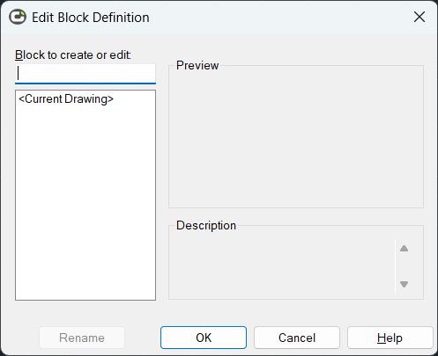Viewport: 438px width, 356px height.
Task: Click inside the Preview pane
Action: [x=296, y=138]
